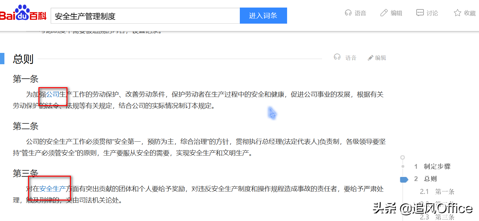Bookmark the entry with 收藏 star
Viewport: 479px width, 221px height.
(x=465, y=13)
